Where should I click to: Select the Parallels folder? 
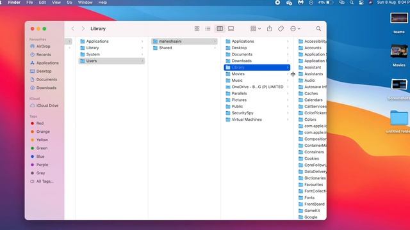(257, 94)
